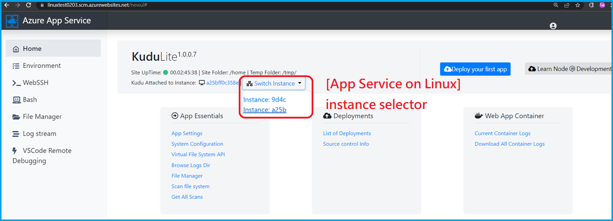This screenshot has height=221, width=613.
Task: Click the zoom magnifier icon in address bar
Action: click(x=556, y=5)
